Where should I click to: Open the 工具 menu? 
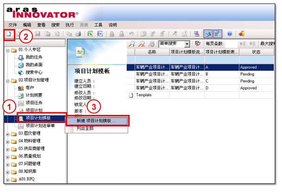[x=98, y=24]
